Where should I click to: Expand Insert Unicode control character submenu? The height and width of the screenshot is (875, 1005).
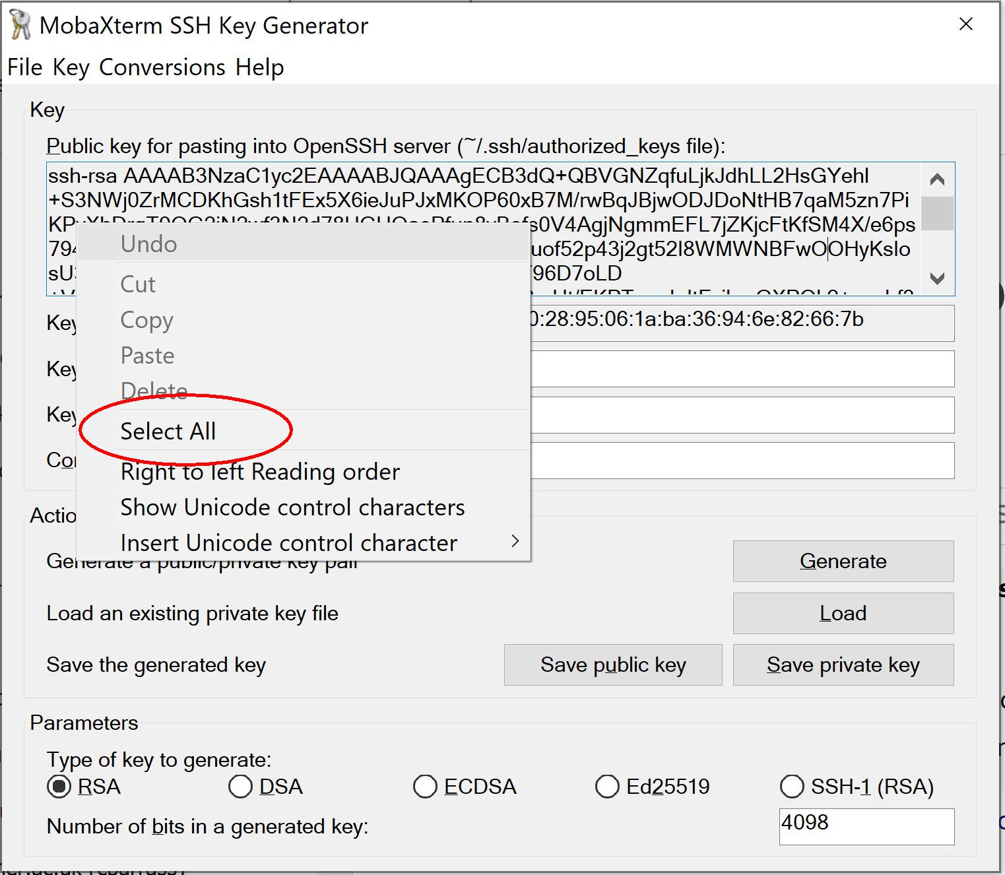[304, 542]
